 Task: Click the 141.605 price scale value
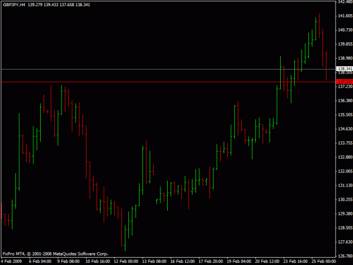click(345, 16)
